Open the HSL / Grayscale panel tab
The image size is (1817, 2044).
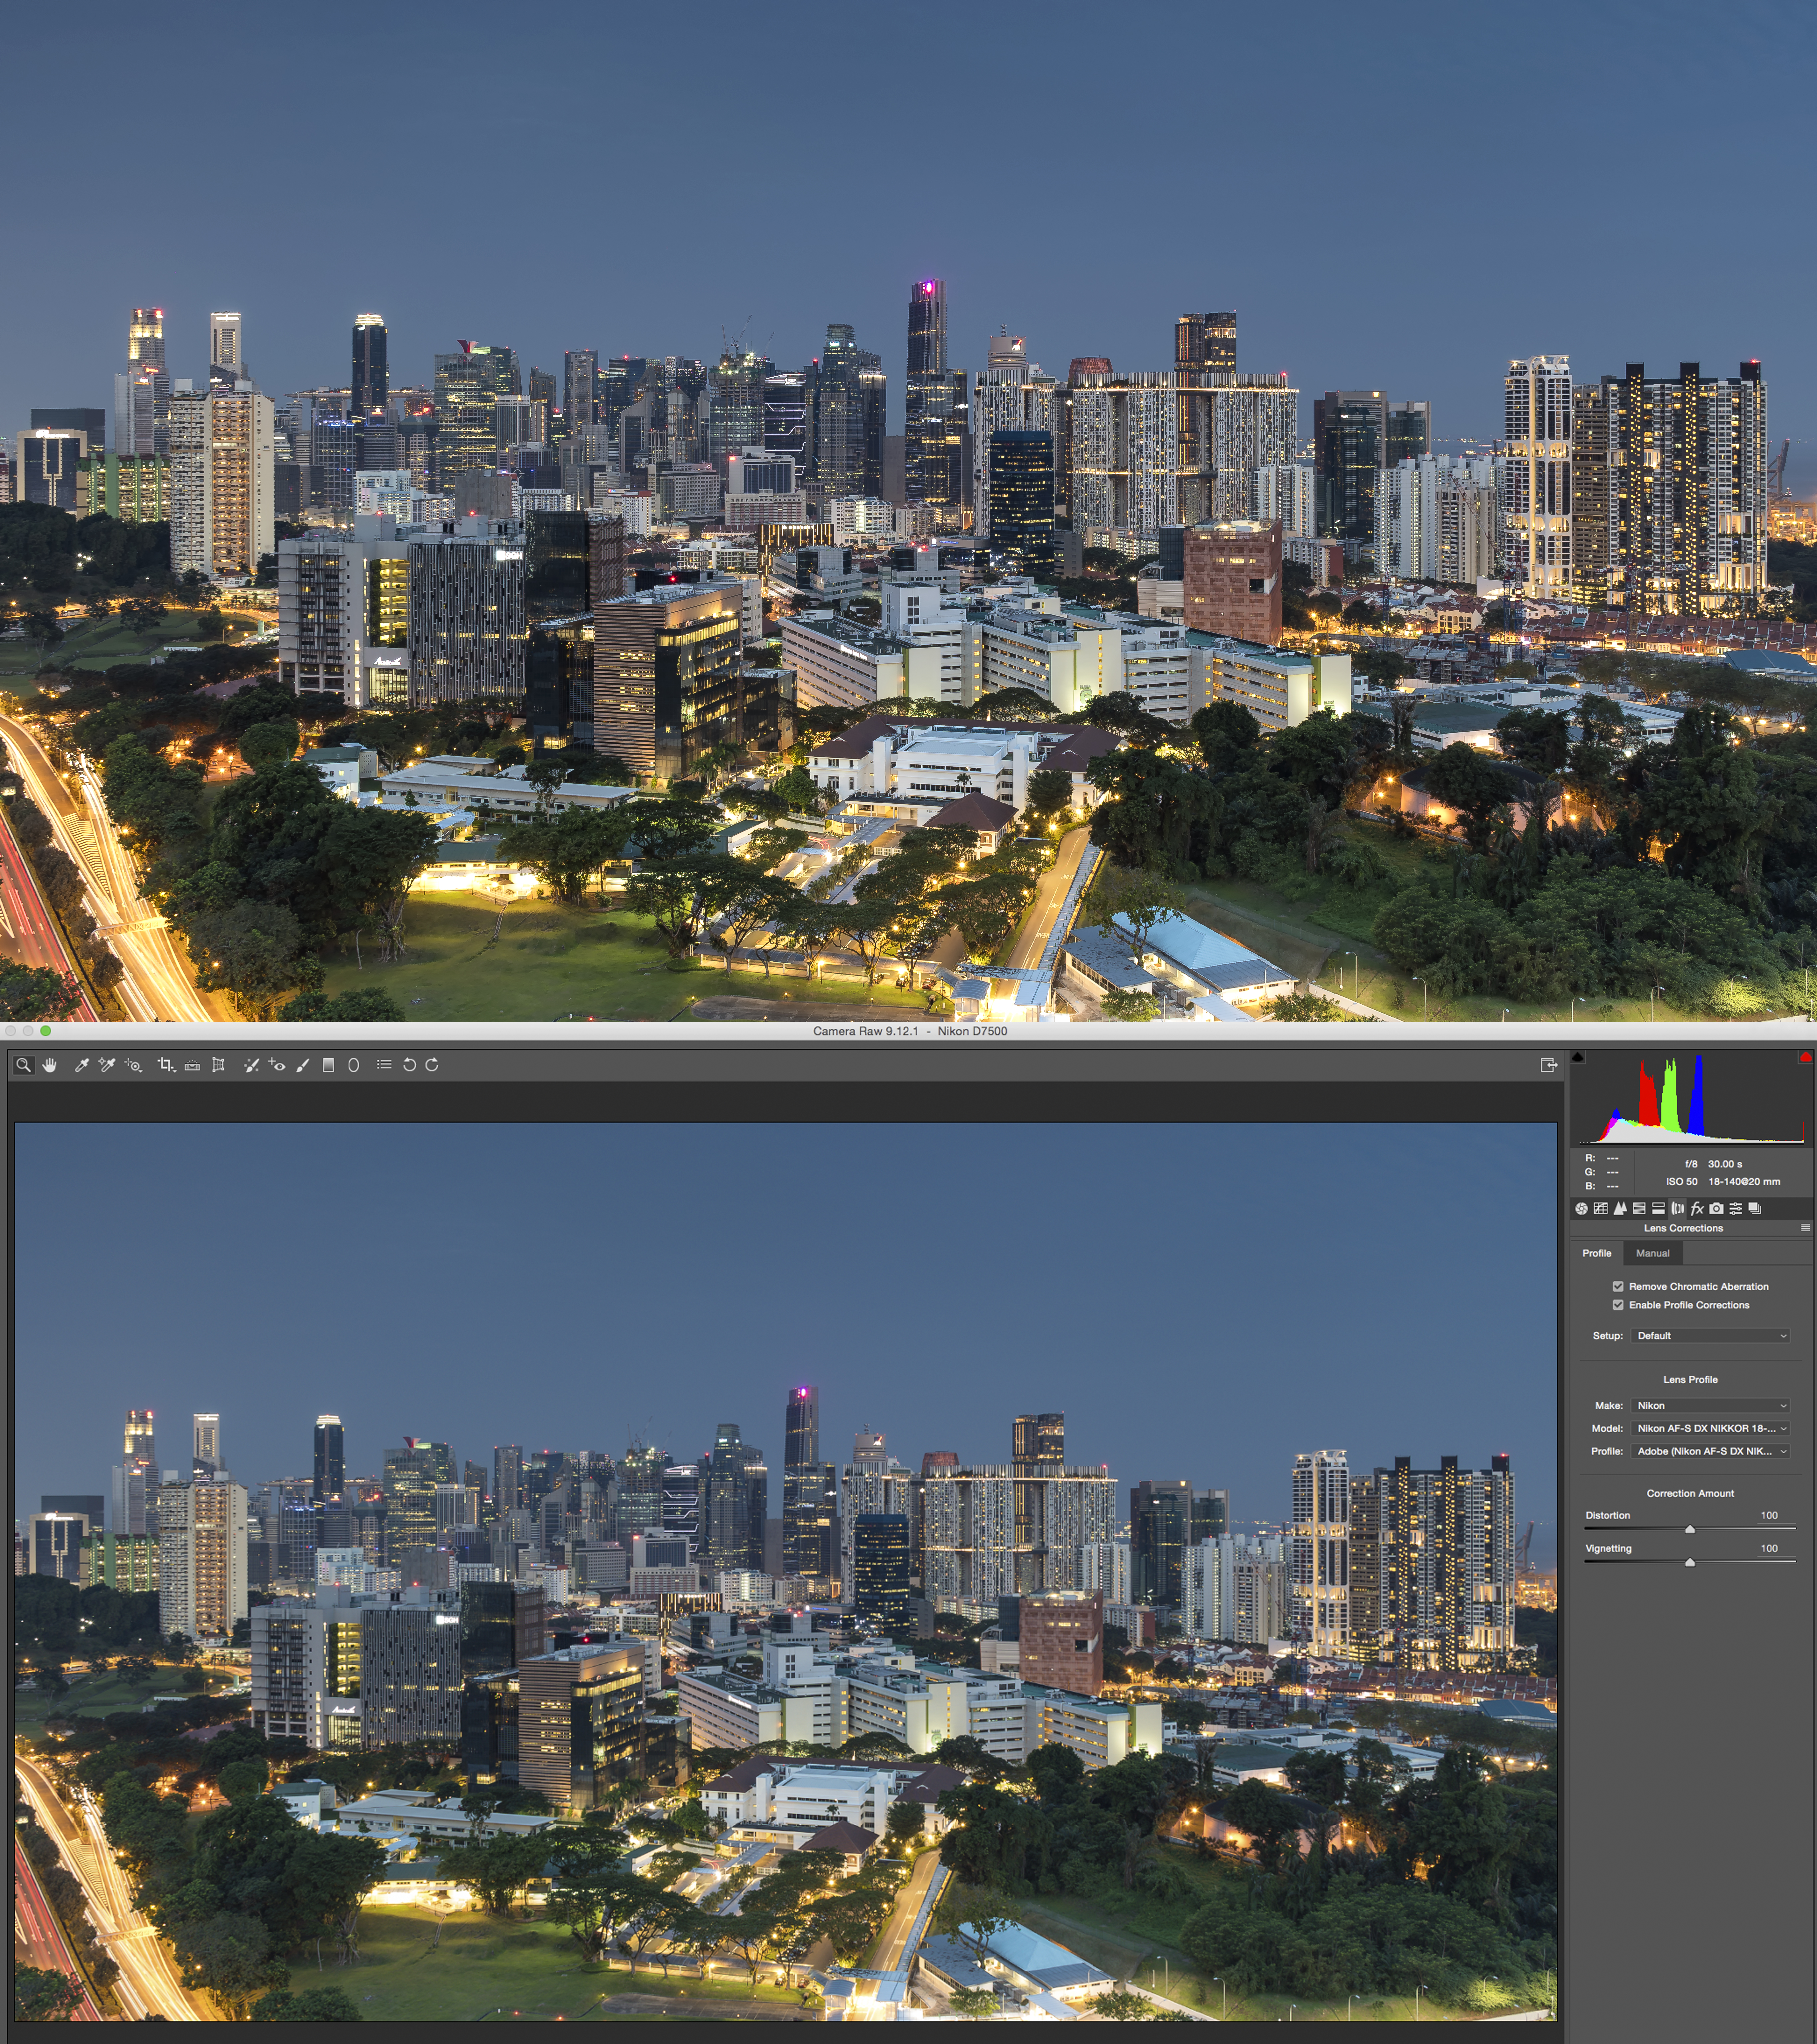(x=1639, y=1208)
